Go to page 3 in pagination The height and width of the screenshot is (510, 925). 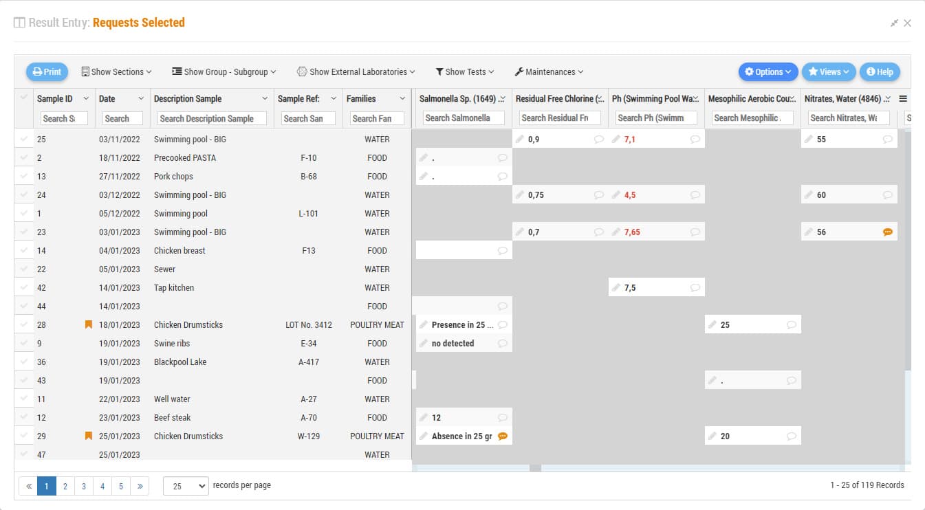(83, 486)
